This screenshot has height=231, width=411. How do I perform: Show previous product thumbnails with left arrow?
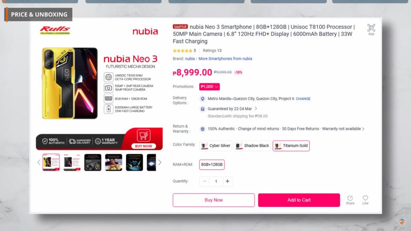tap(39, 162)
